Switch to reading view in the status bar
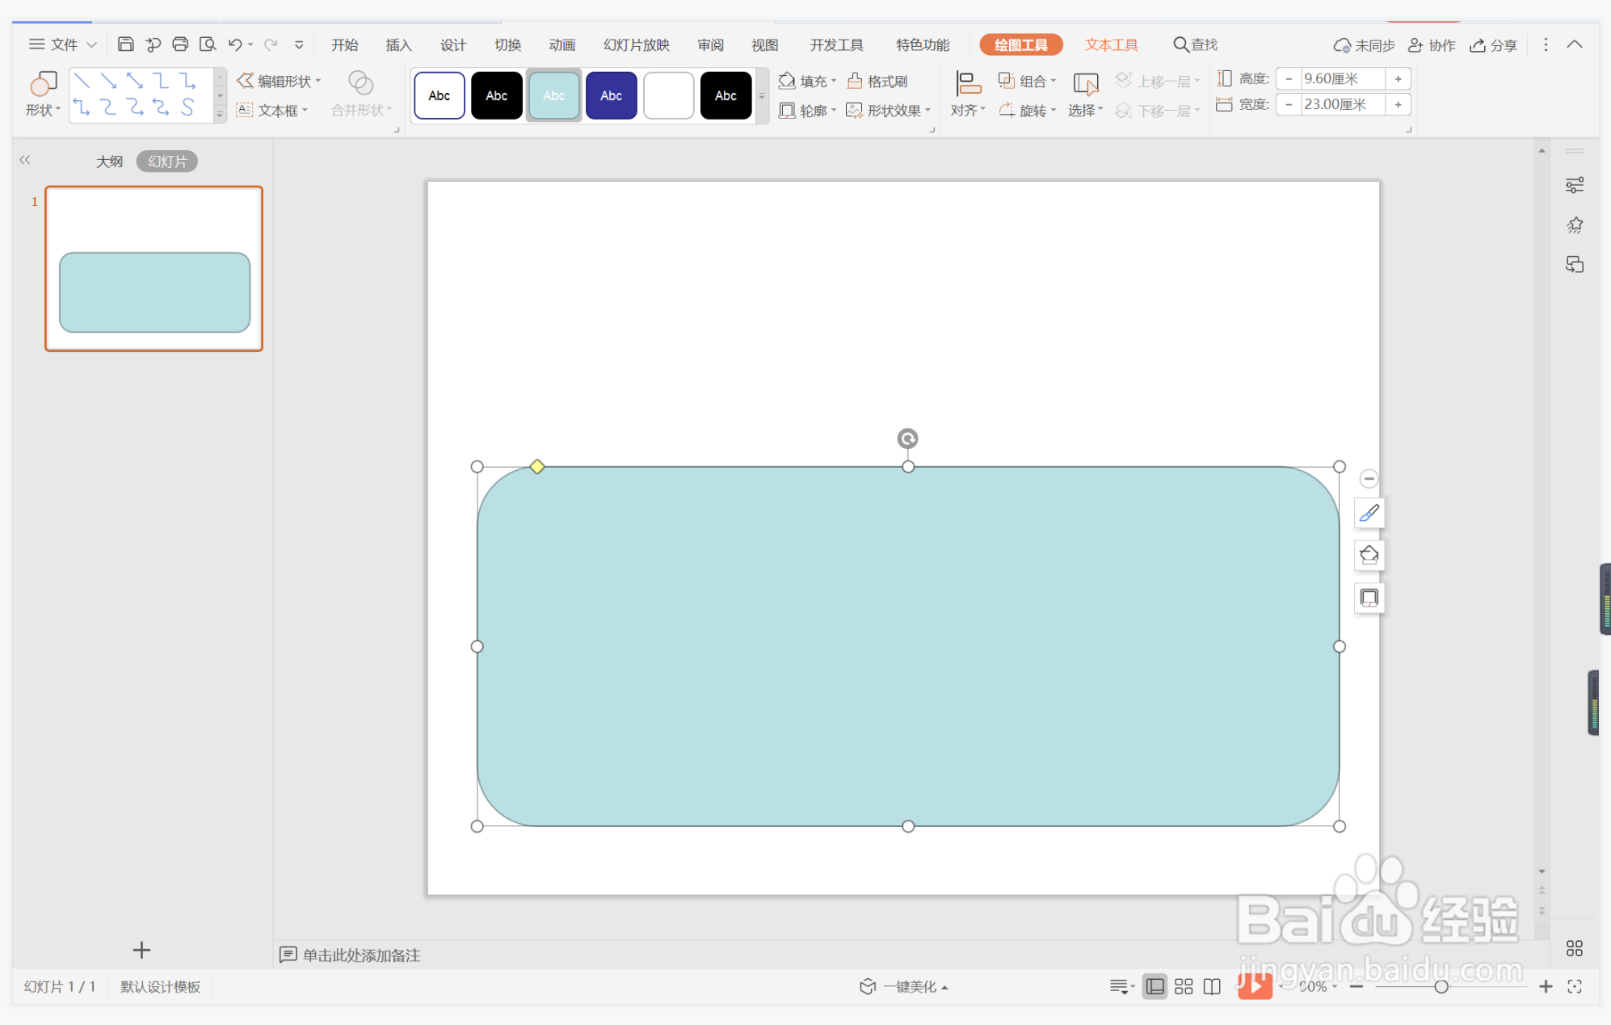This screenshot has width=1611, height=1025. tap(1212, 986)
